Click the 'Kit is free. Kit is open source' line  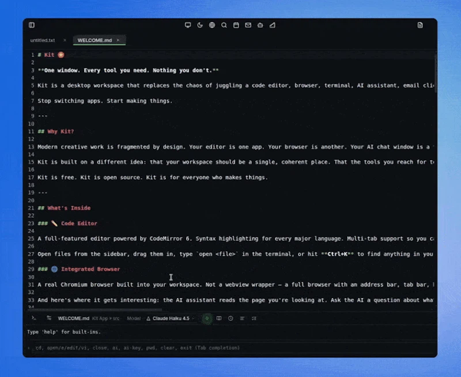coord(153,178)
